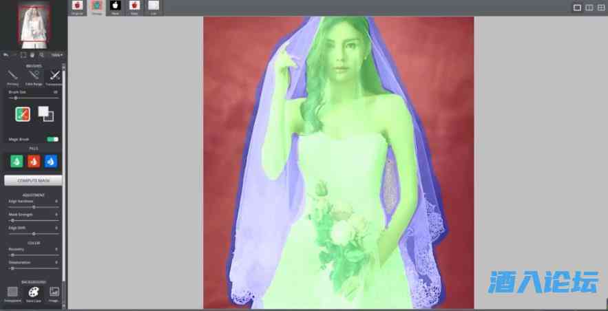
Task: Choose the Solid Color background option
Action: tap(33, 293)
